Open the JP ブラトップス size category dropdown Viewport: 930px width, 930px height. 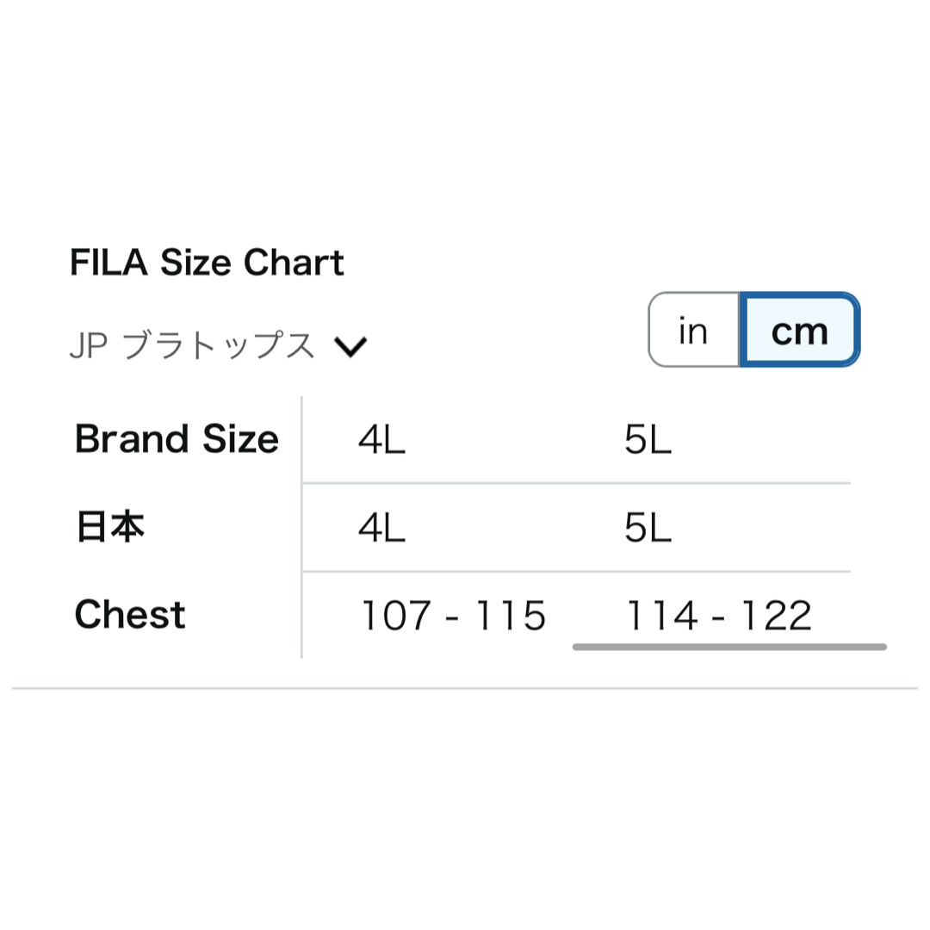(218, 346)
